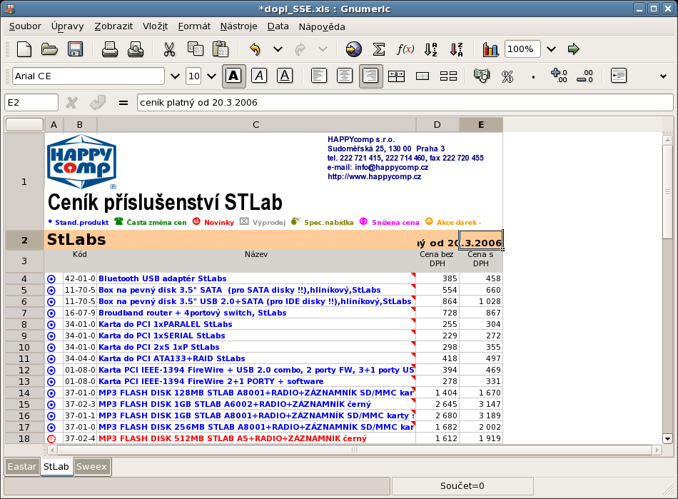This screenshot has height=499, width=678.
Task: Click horizontal scrollbar right arrow
Action: (x=657, y=450)
